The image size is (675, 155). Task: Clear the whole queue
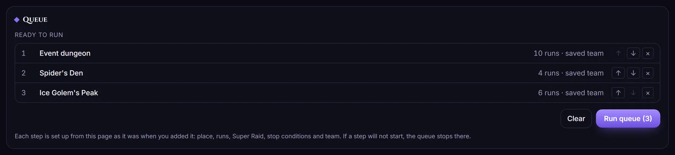576,118
